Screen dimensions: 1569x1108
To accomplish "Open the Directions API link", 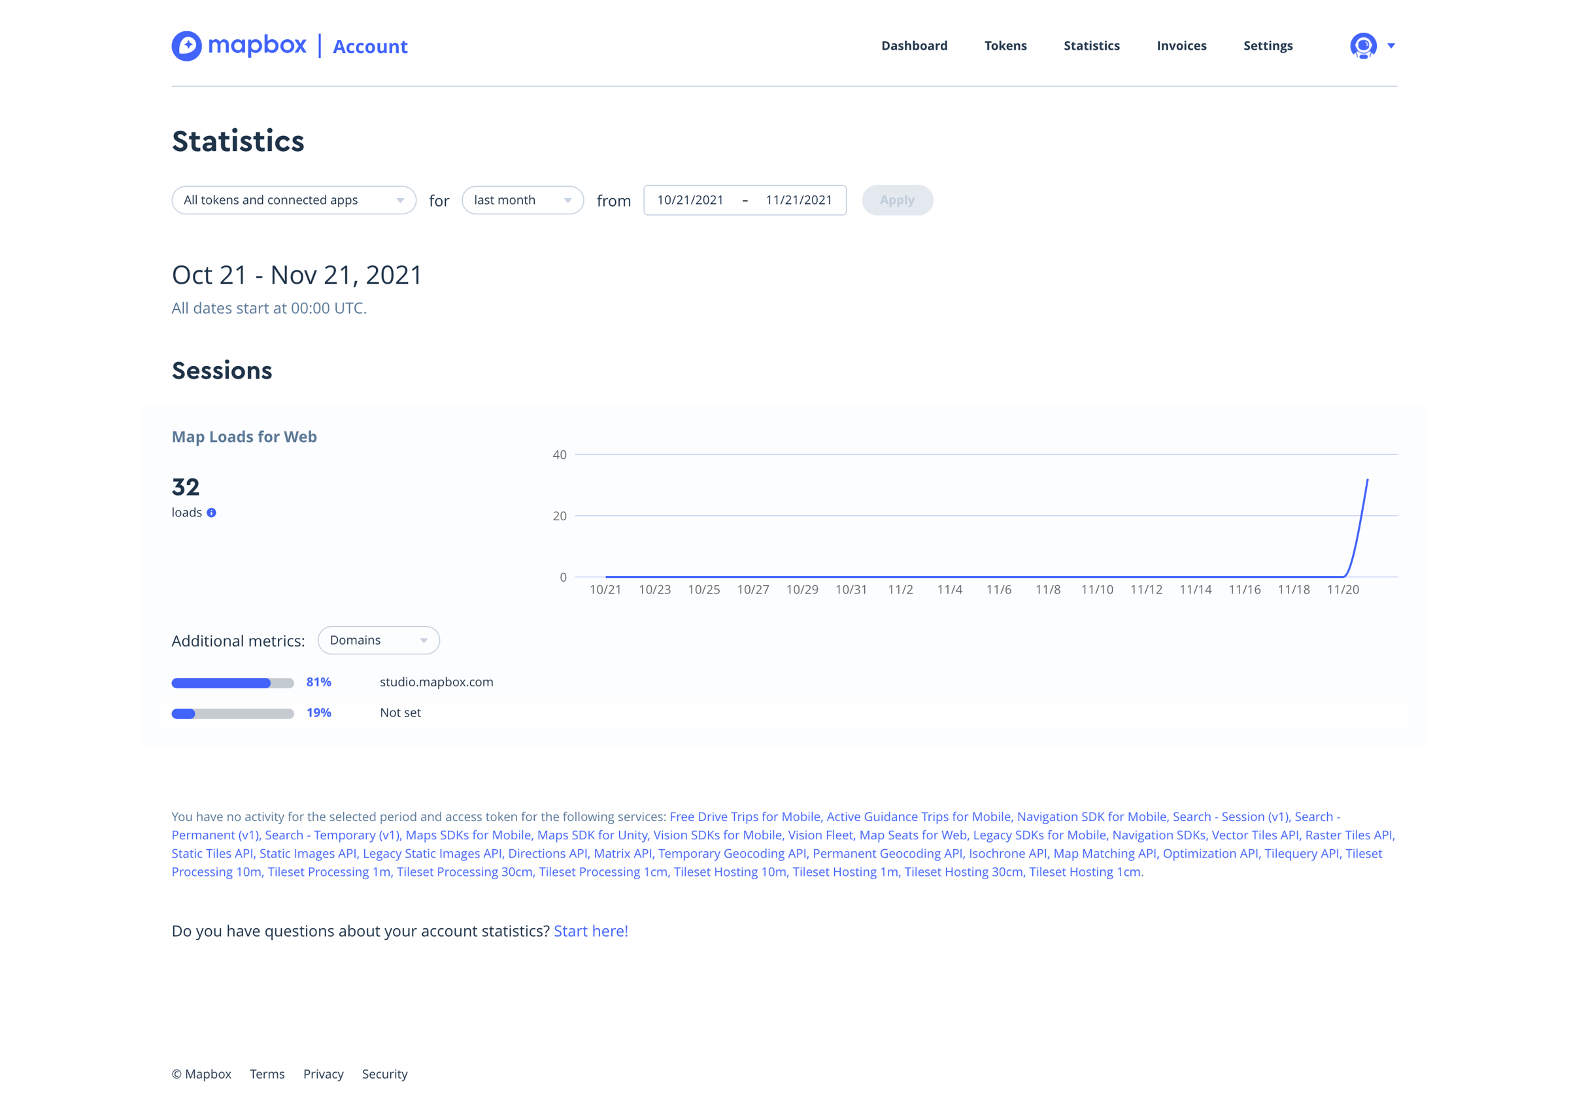I will pyautogui.click(x=547, y=853).
